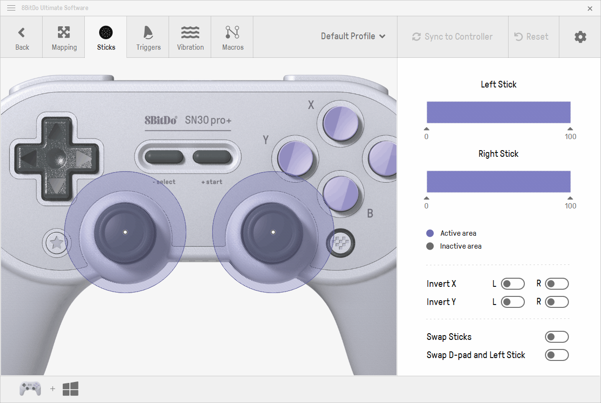Select the star button on the controller

(x=57, y=242)
